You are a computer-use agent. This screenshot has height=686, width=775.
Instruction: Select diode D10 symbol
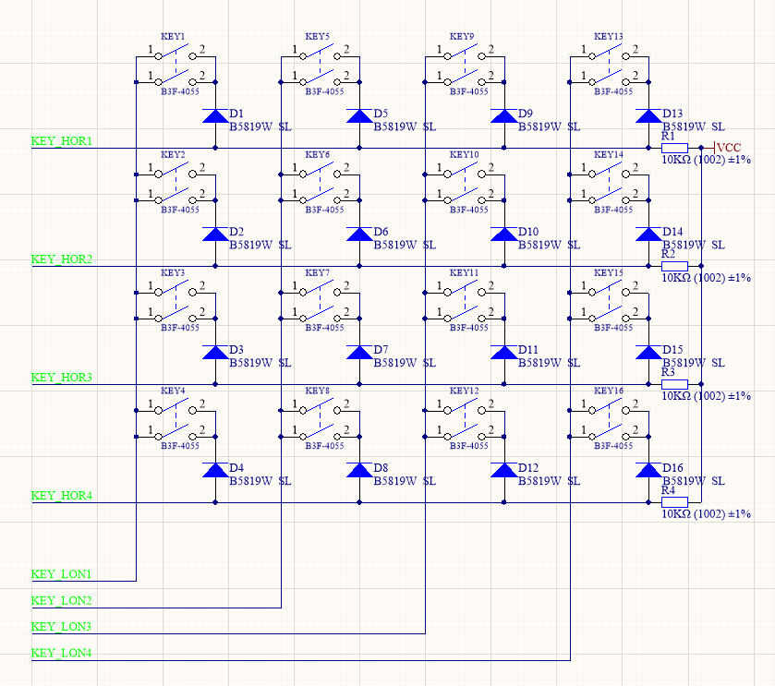[x=504, y=235]
